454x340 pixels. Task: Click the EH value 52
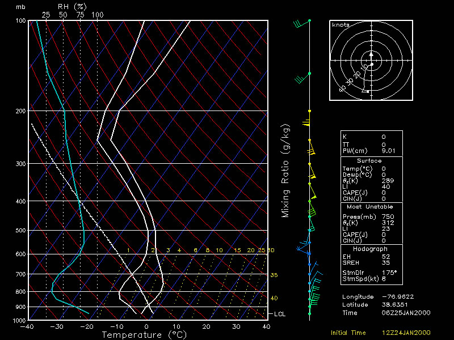[x=386, y=257]
